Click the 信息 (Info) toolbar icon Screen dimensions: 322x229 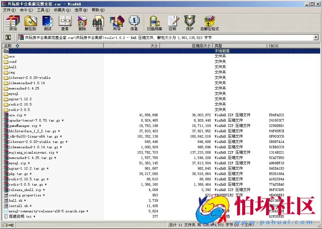click(x=134, y=23)
